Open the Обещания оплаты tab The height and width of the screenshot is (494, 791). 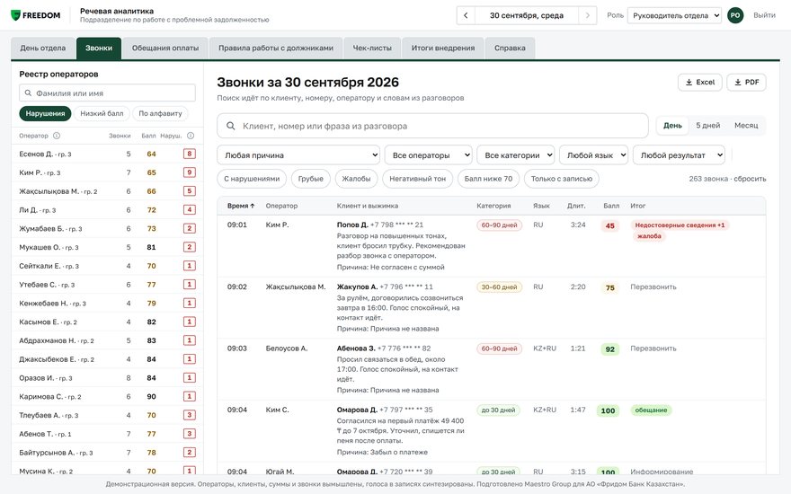click(x=165, y=48)
